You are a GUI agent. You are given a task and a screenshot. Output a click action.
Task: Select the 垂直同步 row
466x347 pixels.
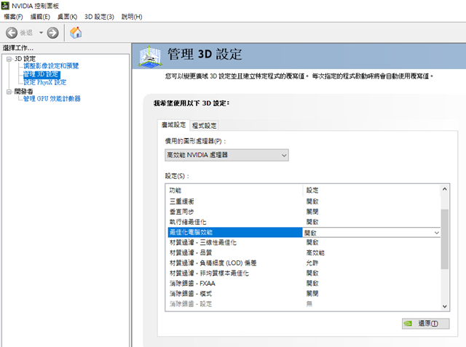tap(304, 212)
